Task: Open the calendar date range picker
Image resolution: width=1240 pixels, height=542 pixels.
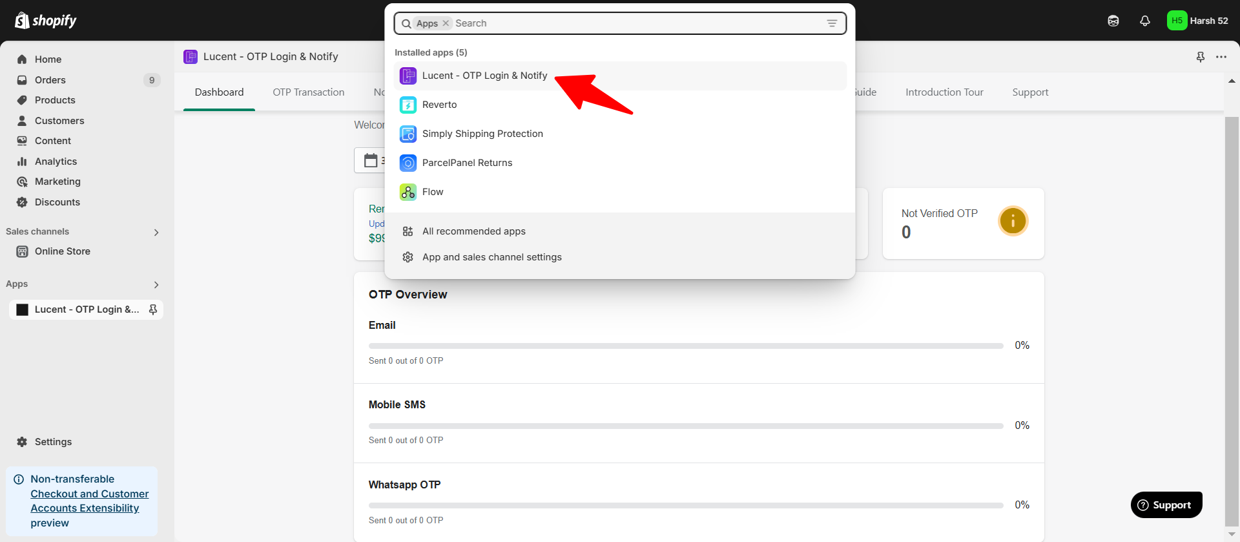Action: pos(370,160)
